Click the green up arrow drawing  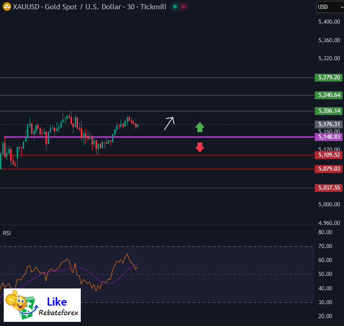click(x=200, y=127)
